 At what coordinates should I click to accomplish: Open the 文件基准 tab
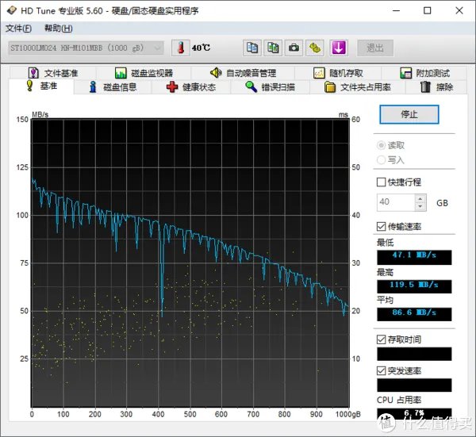[x=53, y=73]
